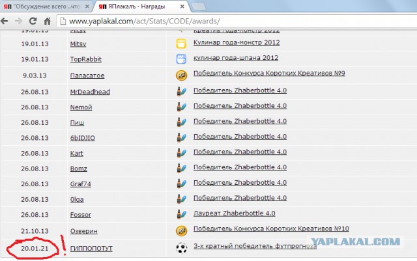Open Zhaberbottle 4.0 award link in Graf74's row
417x261 pixels.
click(x=240, y=183)
